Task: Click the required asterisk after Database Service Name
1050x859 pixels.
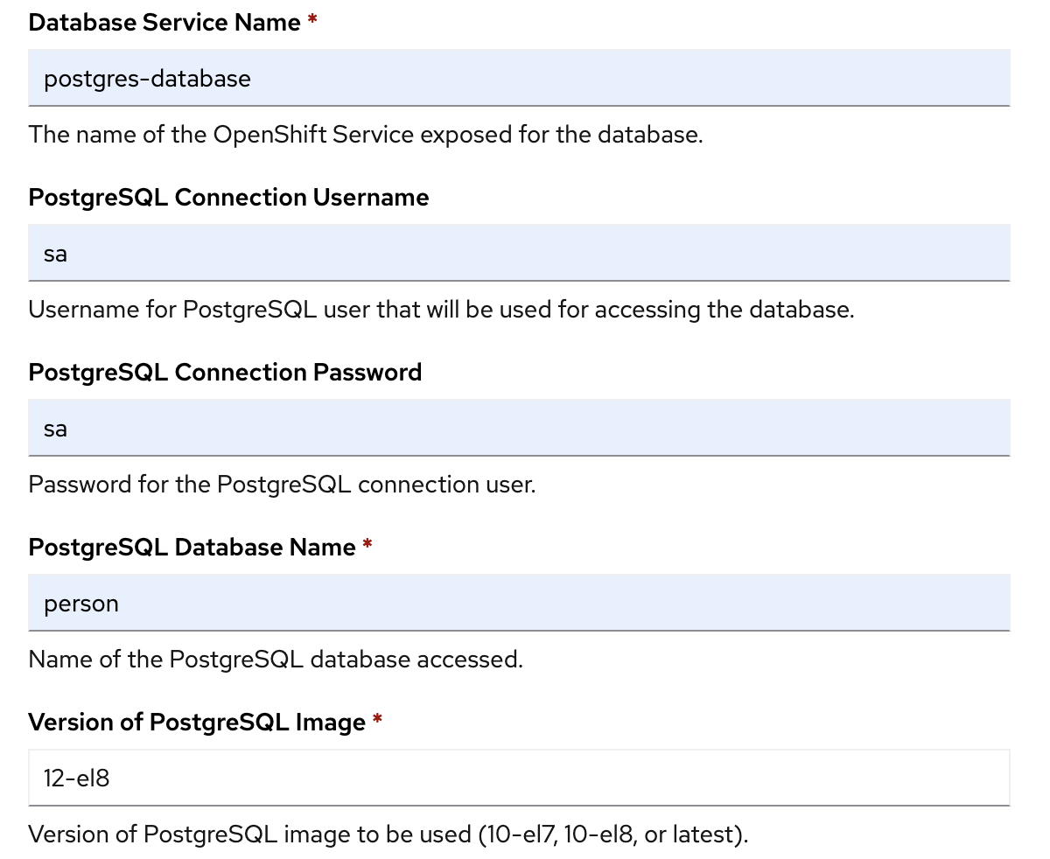Action: [312, 22]
